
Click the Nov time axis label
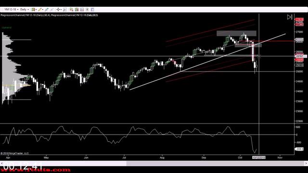click(x=280, y=158)
